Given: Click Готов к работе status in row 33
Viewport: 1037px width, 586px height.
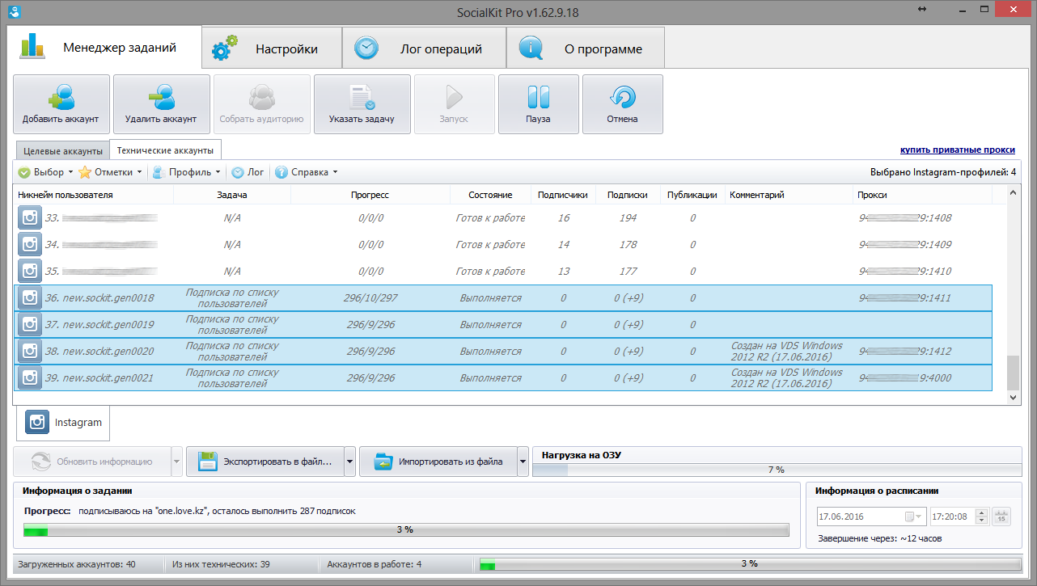Looking at the screenshot, I should [490, 218].
